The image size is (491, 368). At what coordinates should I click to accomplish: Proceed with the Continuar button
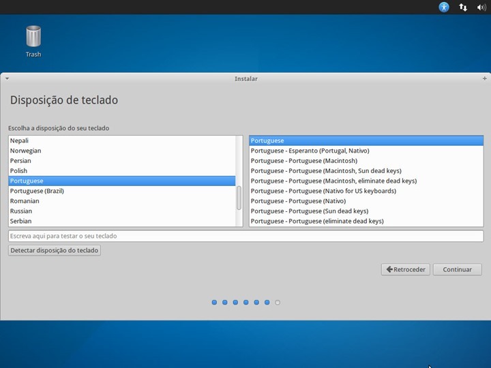coord(457,269)
